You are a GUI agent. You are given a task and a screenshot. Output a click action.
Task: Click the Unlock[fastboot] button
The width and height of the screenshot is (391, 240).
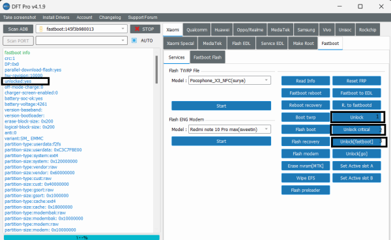pyautogui.click(x=356, y=142)
